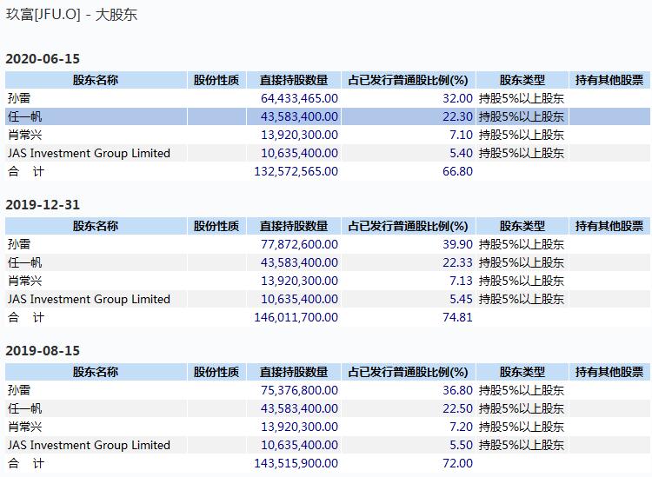Click 直接持股数量 header in 2019-12-31 table

pos(294,226)
